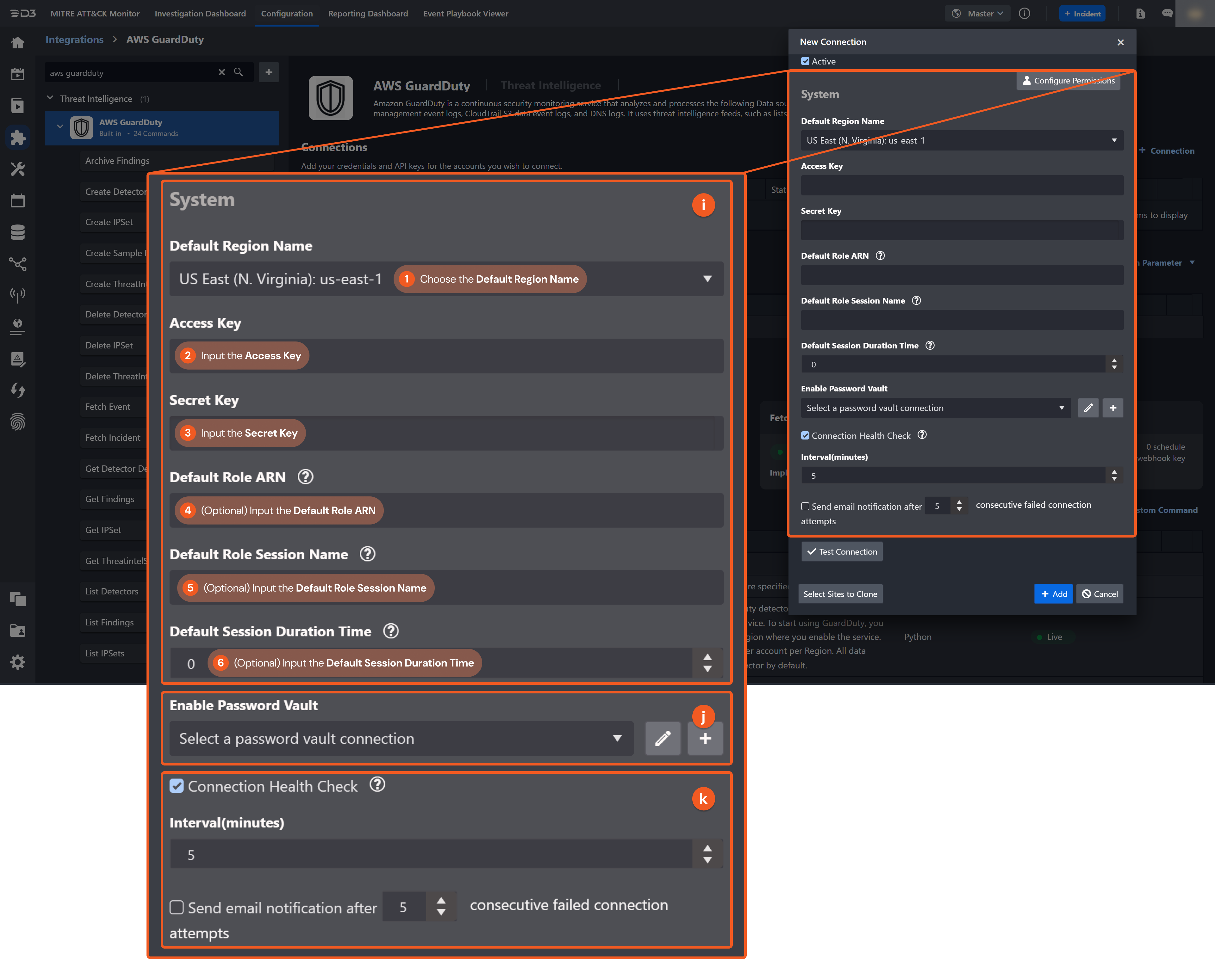Click the database icon in the sidebar
Screen dimensions: 1215x959
tap(17, 232)
